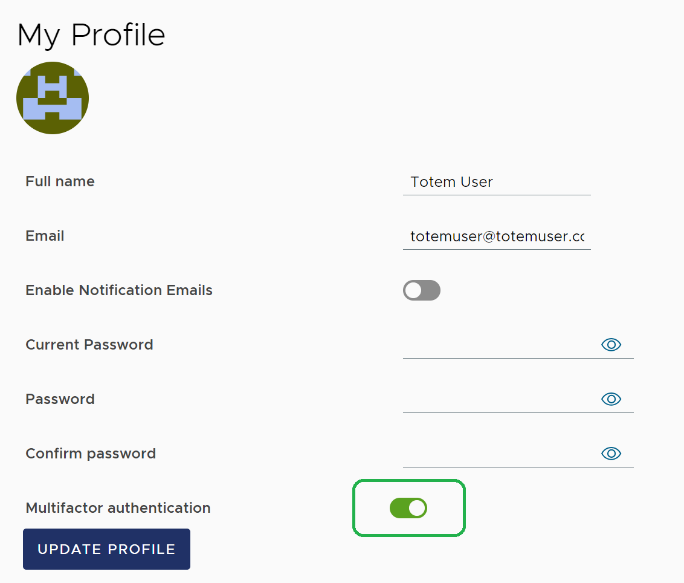Screen dimensions: 684x583
Task: Select the Totem User name text
Action: point(451,181)
